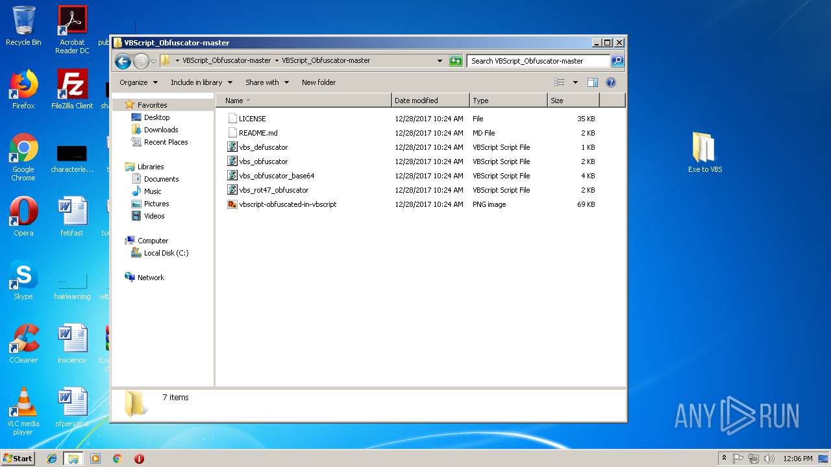
Task: Click the forward navigation arrow in Explorer
Action: pyautogui.click(x=141, y=61)
